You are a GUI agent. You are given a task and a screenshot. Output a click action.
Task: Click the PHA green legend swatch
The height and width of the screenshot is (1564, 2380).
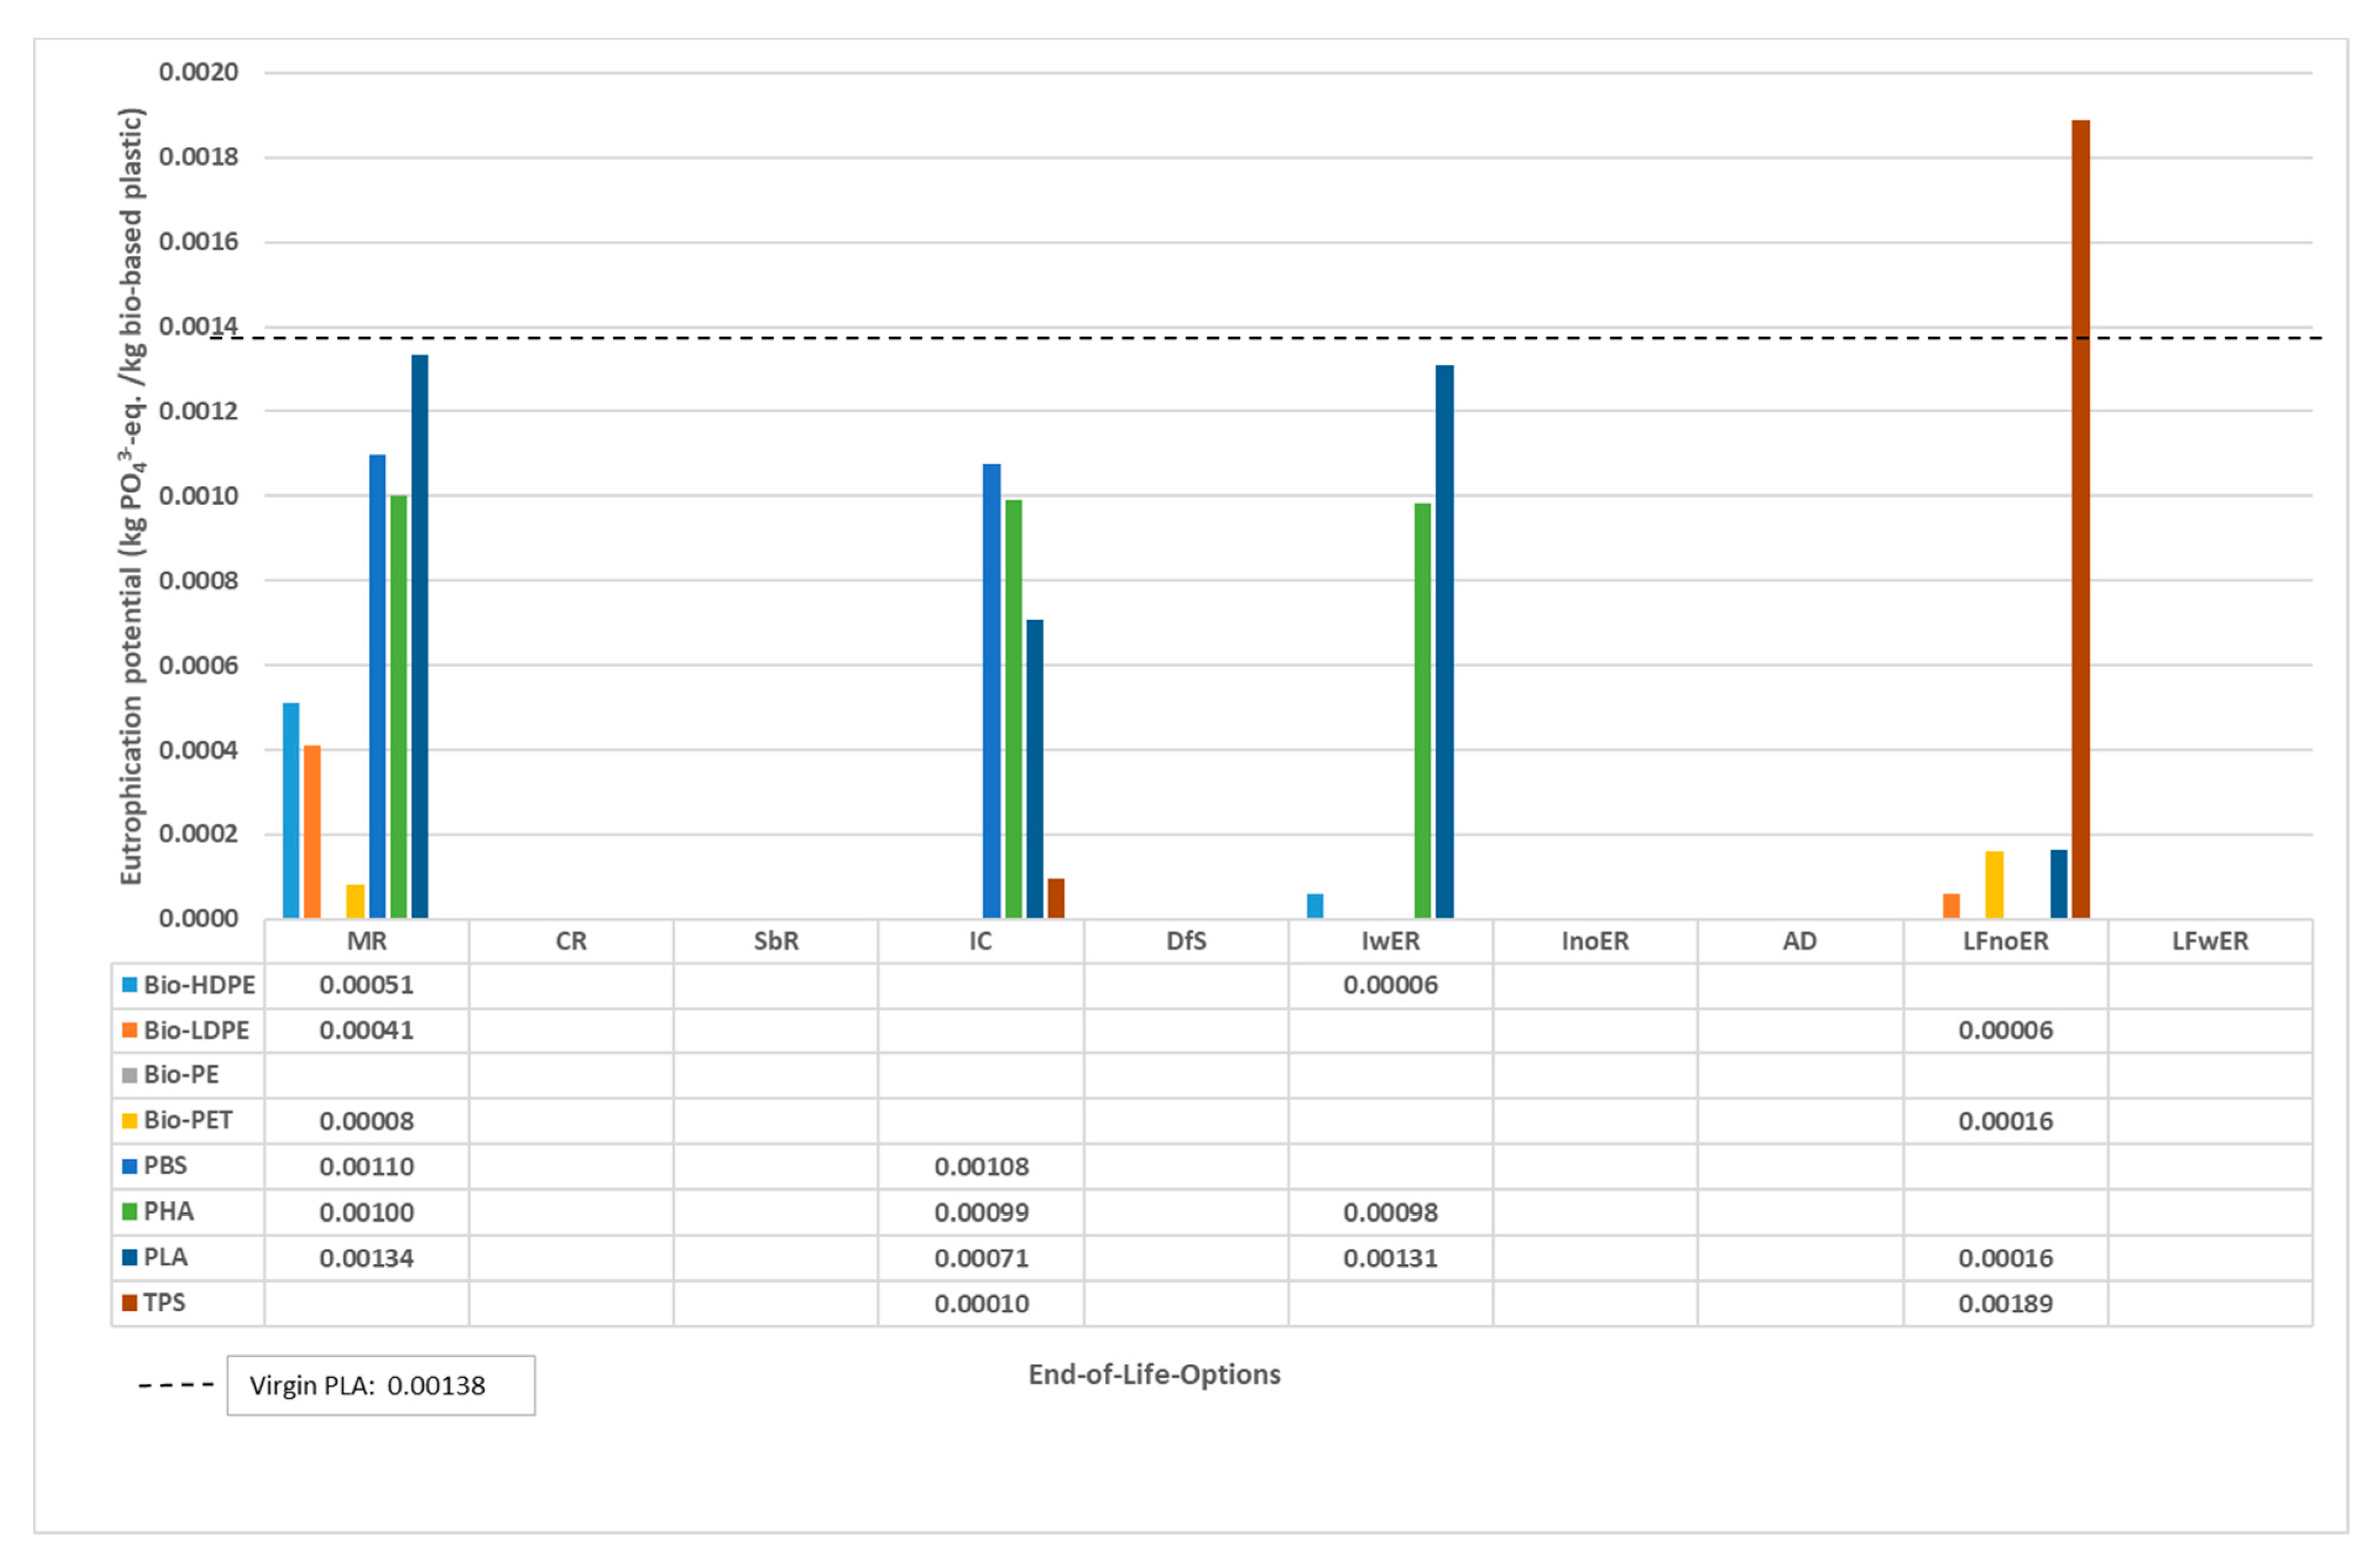click(129, 1212)
